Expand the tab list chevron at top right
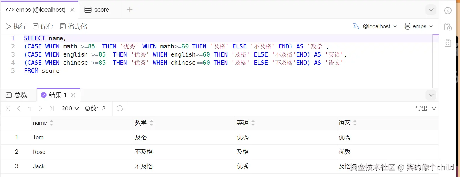 pyautogui.click(x=431, y=10)
